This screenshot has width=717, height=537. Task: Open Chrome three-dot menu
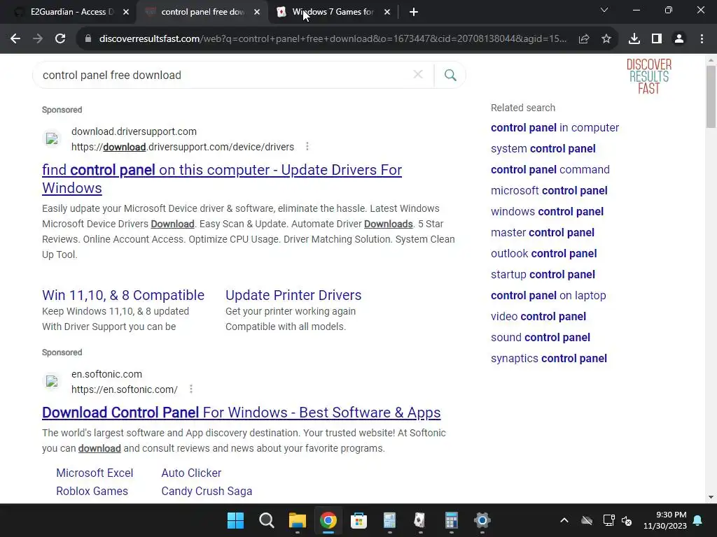click(x=702, y=39)
